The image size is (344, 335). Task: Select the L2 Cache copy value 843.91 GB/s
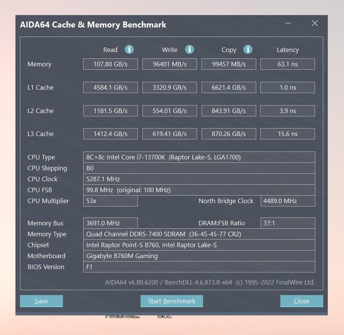(229, 111)
